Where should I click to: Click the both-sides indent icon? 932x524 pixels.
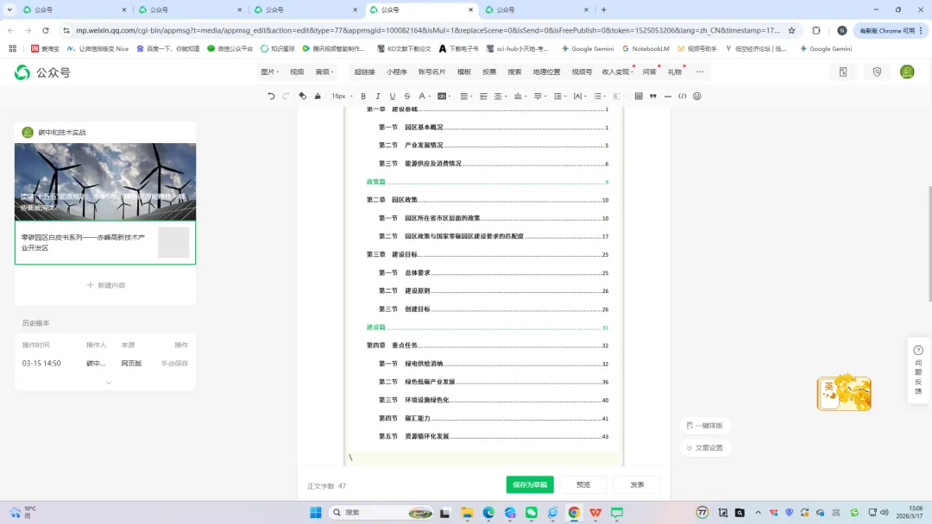pos(498,97)
